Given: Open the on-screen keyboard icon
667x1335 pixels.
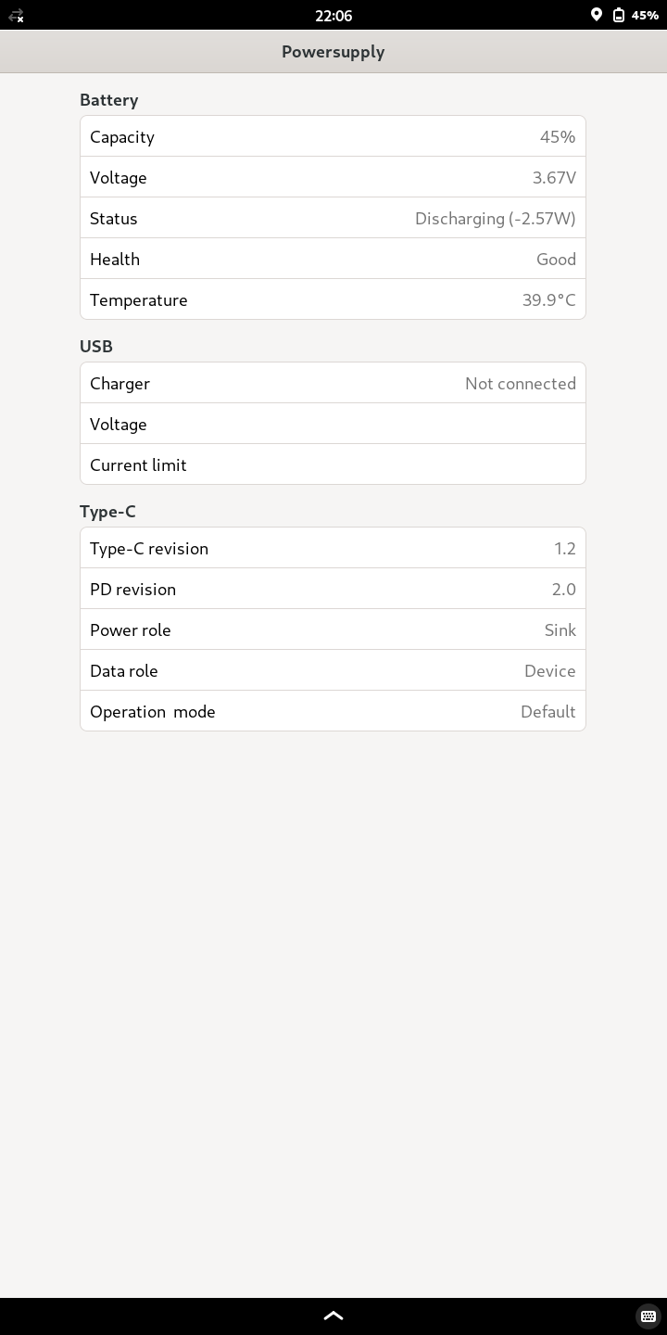Looking at the screenshot, I should [x=648, y=1316].
